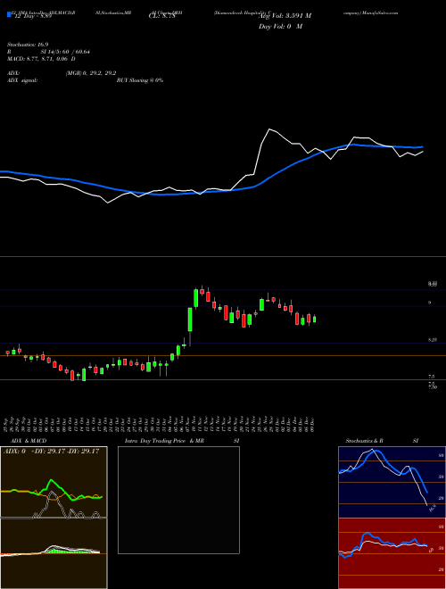The height and width of the screenshot is (589, 446).
Task: Click the 'SI 14/3: 60 / 60.64' RSI value
Action: click(x=66, y=52)
